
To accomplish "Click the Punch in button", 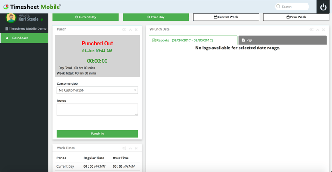I will pos(97,134).
